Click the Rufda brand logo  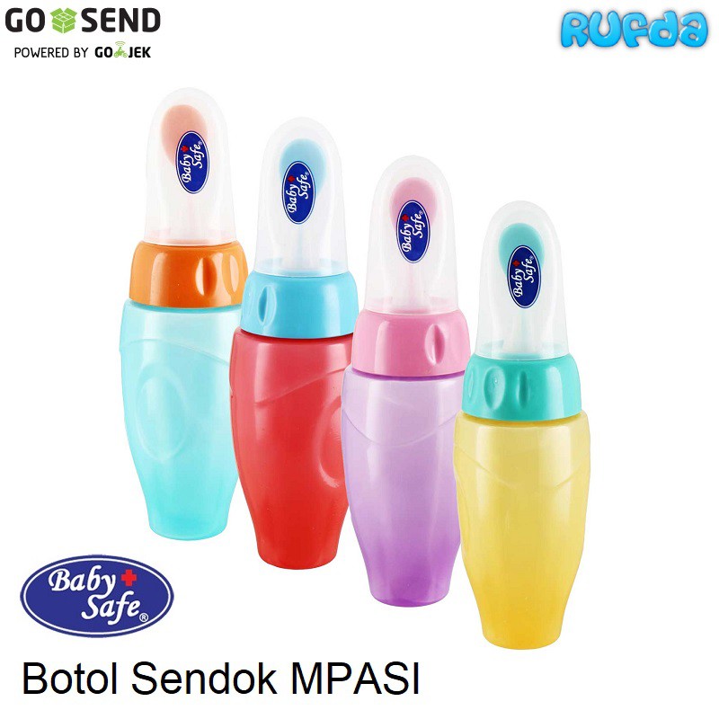pos(635,30)
